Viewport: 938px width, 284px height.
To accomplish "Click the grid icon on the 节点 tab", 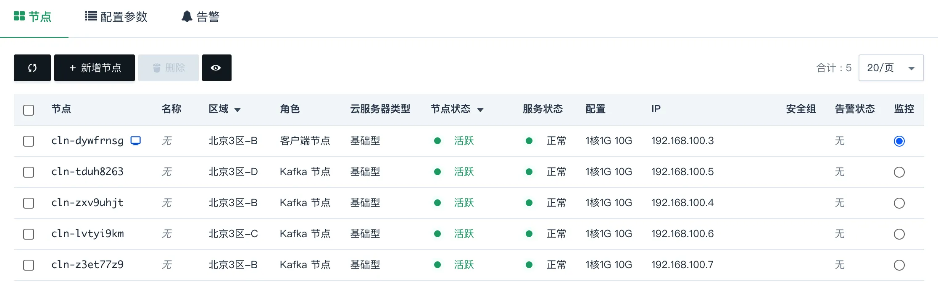I will (x=19, y=16).
